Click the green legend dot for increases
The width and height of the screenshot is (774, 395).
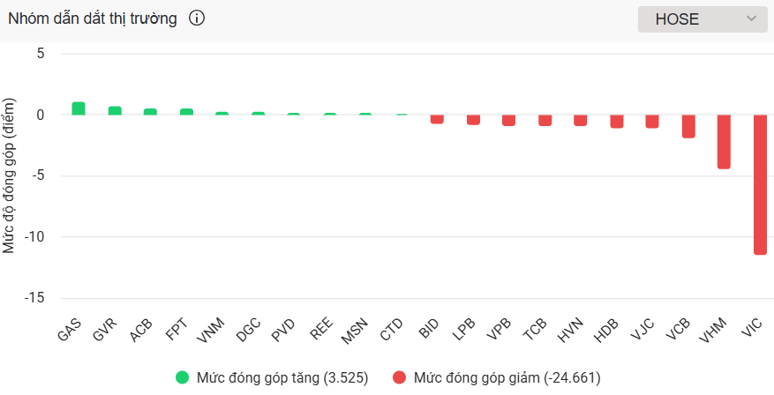183,378
